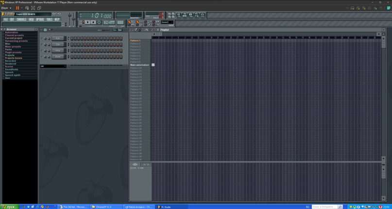The image size is (392, 209).
Task: Select the Snare channel button
Action: (57, 57)
